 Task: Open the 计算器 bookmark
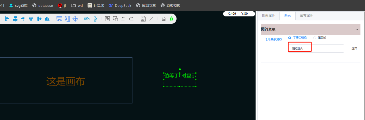(x=96, y=5)
